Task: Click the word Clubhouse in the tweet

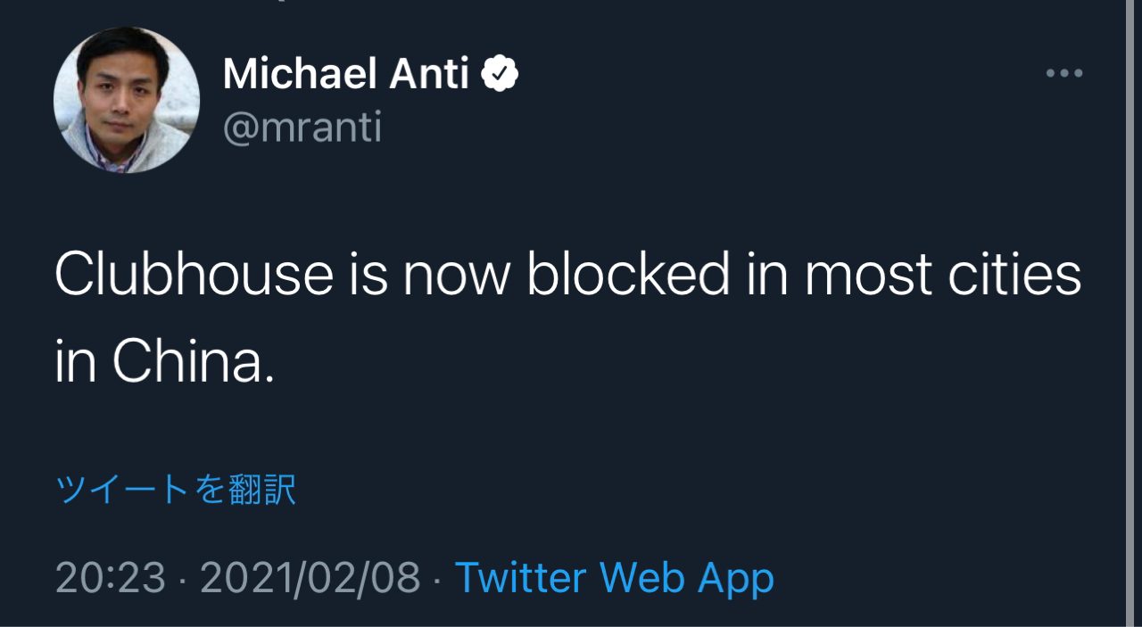Action: coord(194,274)
